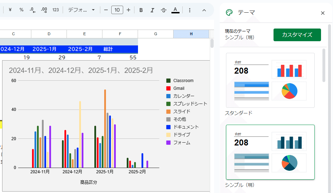
Task: Apply yen currency format
Action: (10, 10)
